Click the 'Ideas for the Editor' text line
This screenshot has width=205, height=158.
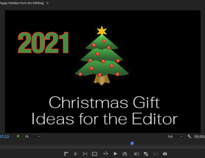pyautogui.click(x=104, y=119)
